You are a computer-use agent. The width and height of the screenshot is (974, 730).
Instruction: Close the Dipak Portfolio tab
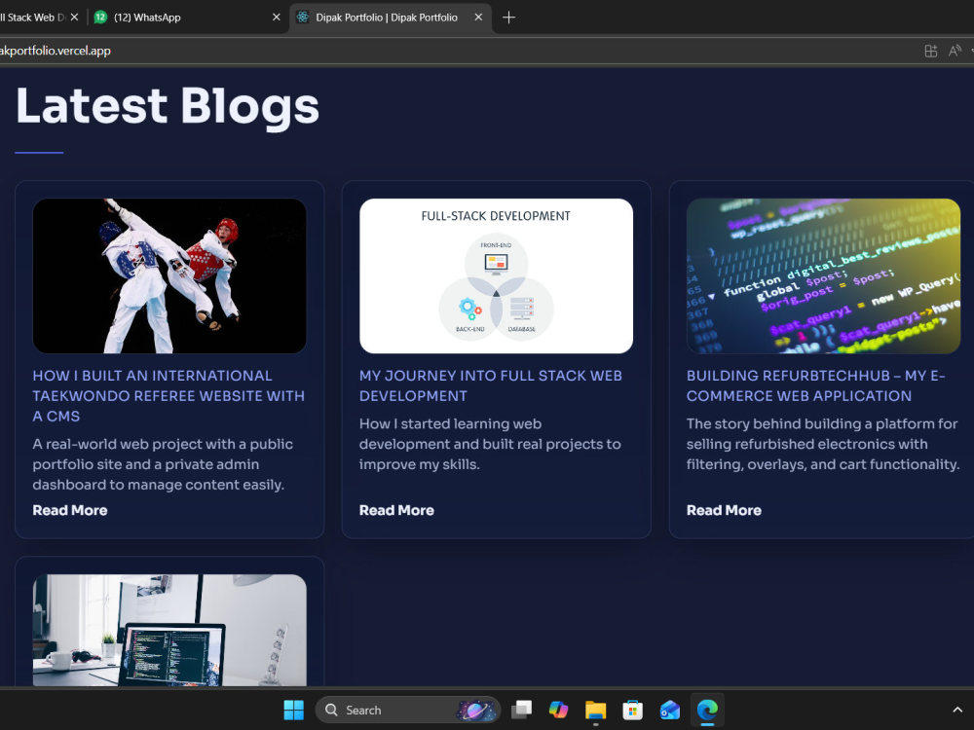click(x=478, y=18)
